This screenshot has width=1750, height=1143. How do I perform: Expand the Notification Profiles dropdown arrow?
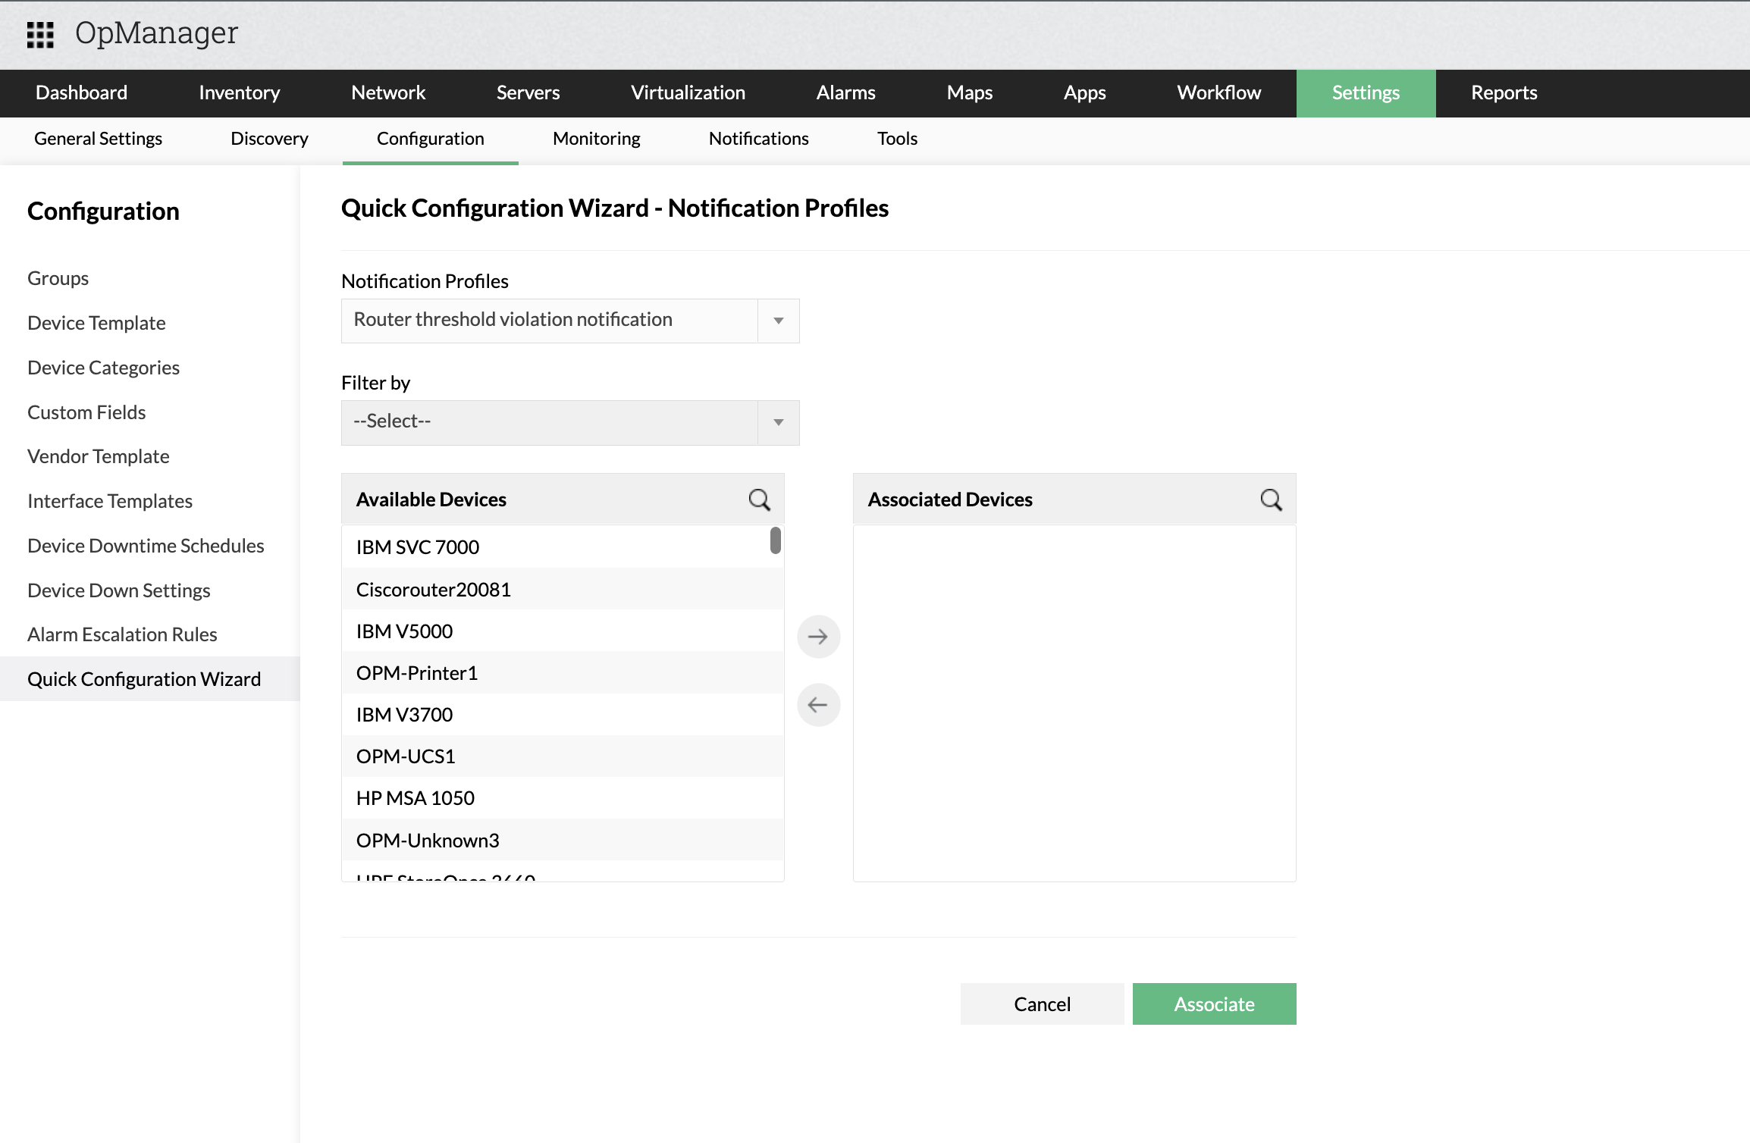pyautogui.click(x=778, y=321)
